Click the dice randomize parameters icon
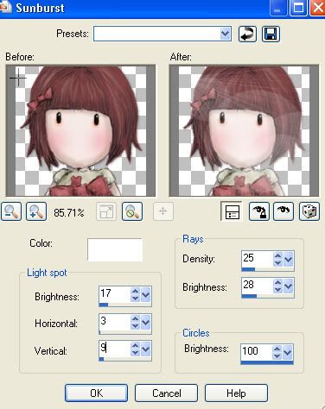The height and width of the screenshot is (409, 325). 309,211
